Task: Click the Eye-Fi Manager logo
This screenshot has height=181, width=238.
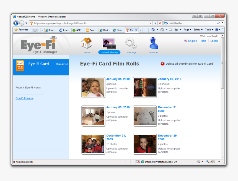Action: coord(39,45)
